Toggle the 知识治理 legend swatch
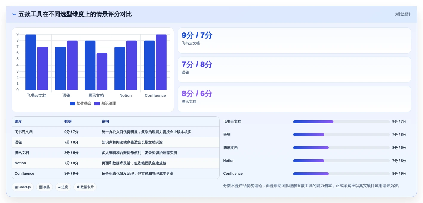 pos(97,104)
